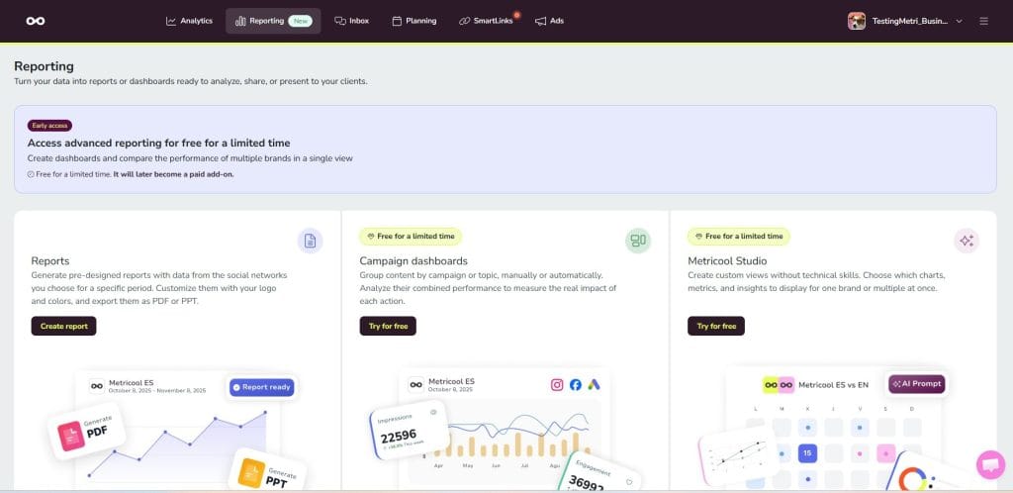
Task: Click the Metricool ES logo in Reports preview
Action: (97, 386)
